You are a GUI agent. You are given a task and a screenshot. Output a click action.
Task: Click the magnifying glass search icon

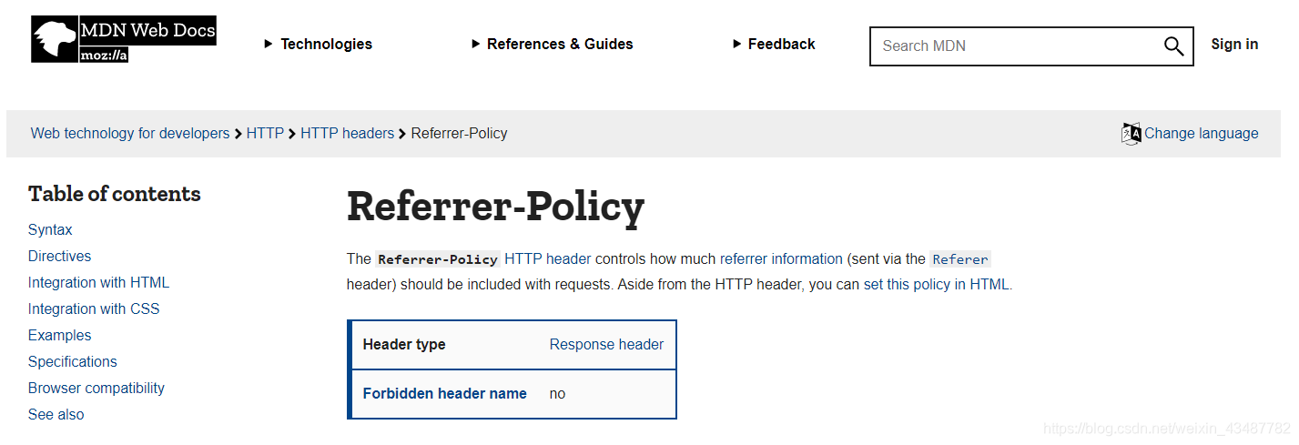[1173, 46]
